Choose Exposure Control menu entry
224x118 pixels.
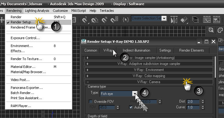(38, 38)
